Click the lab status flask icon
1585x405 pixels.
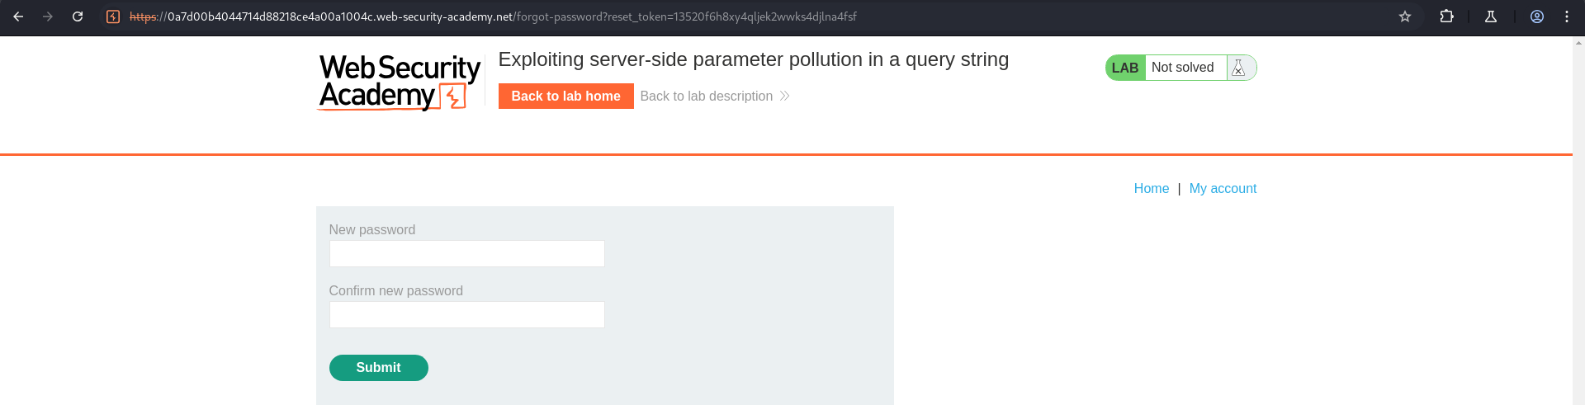[x=1238, y=68]
